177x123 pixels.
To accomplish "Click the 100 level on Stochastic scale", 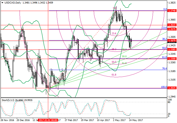I will (170, 100).
